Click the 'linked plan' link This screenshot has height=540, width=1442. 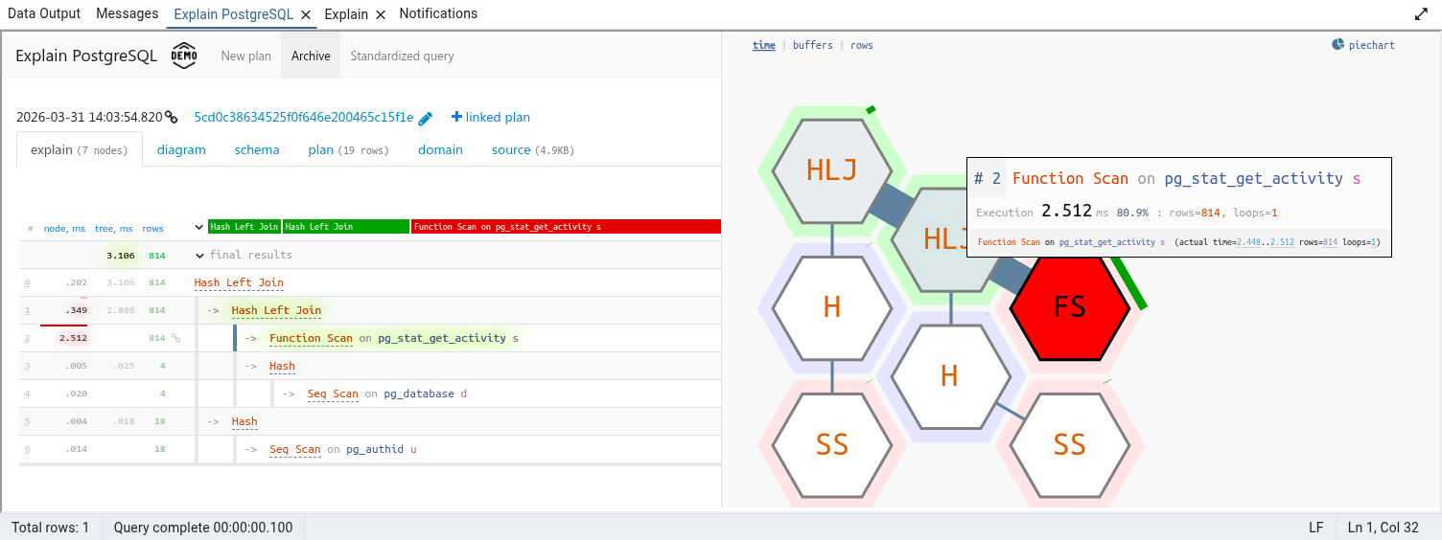tap(490, 118)
